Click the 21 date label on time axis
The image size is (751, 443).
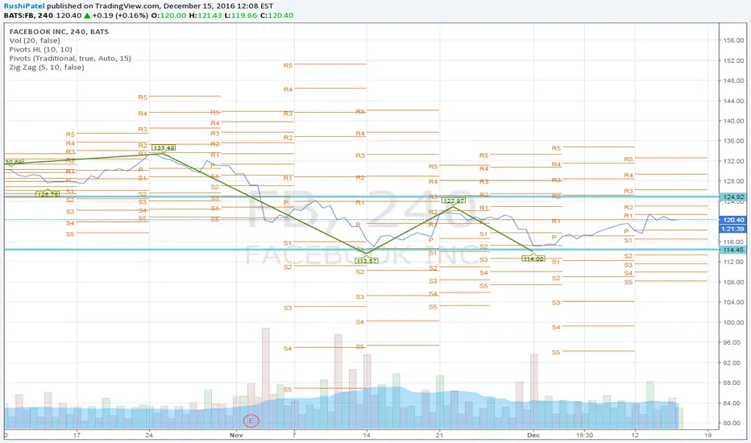(x=439, y=435)
